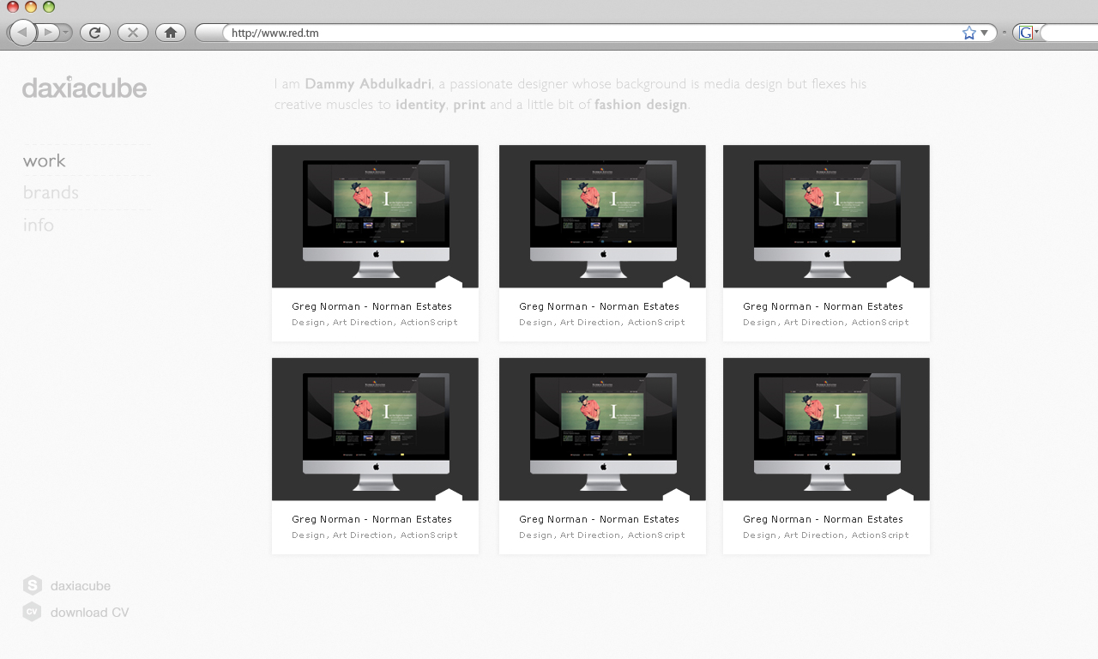
Task: Click the Google search engine icon
Action: coord(1026,32)
